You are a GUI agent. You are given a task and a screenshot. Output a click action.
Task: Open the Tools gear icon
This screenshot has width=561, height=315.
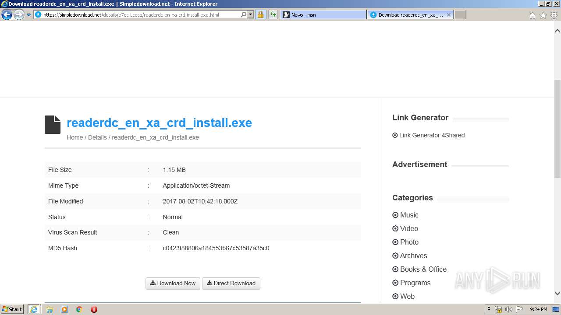(554, 15)
